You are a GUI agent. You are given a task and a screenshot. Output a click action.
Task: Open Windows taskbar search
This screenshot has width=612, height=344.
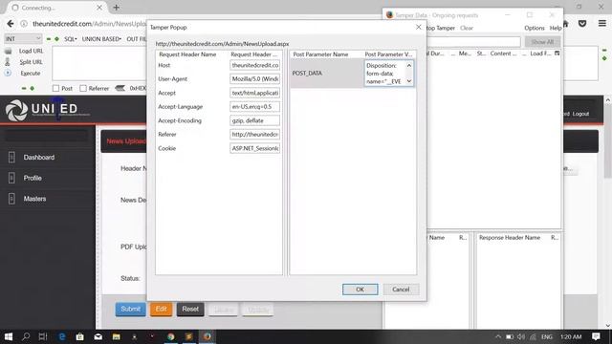(26, 336)
